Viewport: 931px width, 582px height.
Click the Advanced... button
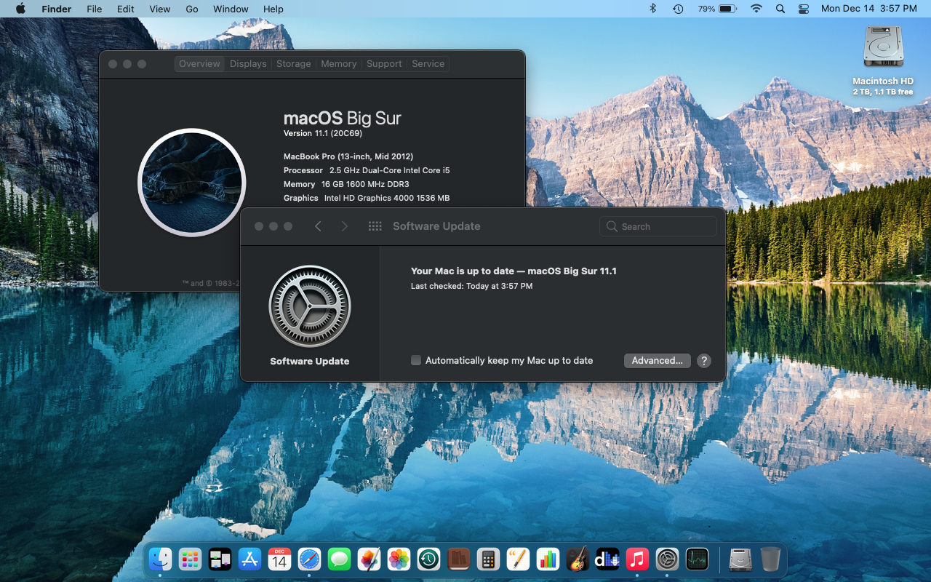[x=657, y=360]
